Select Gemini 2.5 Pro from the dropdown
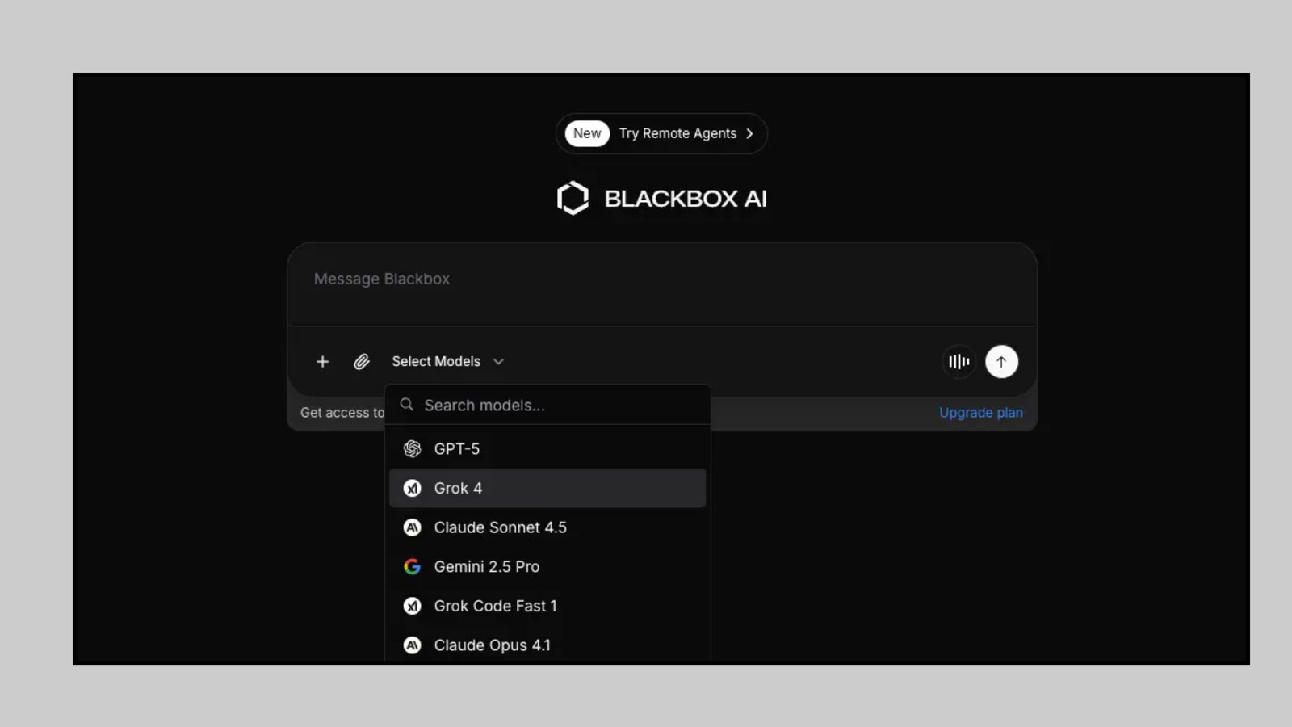This screenshot has height=727, width=1292. pyautogui.click(x=487, y=566)
